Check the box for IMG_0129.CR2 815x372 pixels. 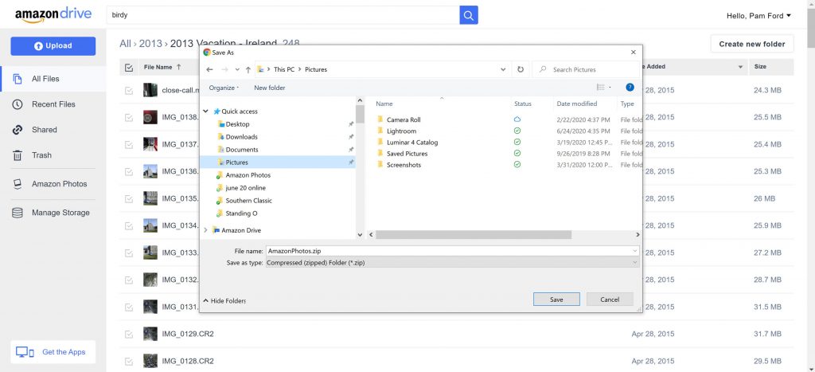pyautogui.click(x=129, y=334)
